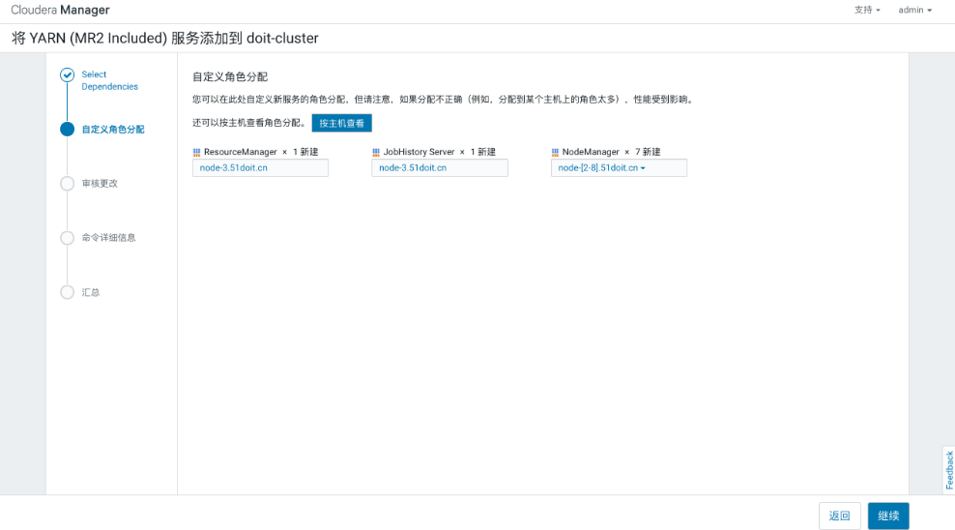Go to Select Dependencies step

click(109, 80)
